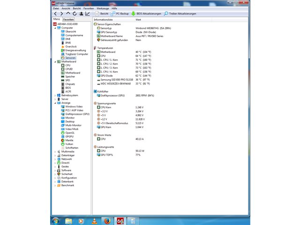The width and height of the screenshot is (300, 225).
Task: Collapse the Anzeige tree node
Action: coord(55,103)
